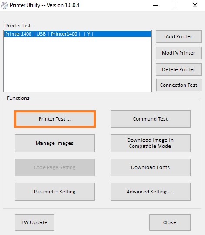Select Printer1400 USB entry in list

coord(77,34)
